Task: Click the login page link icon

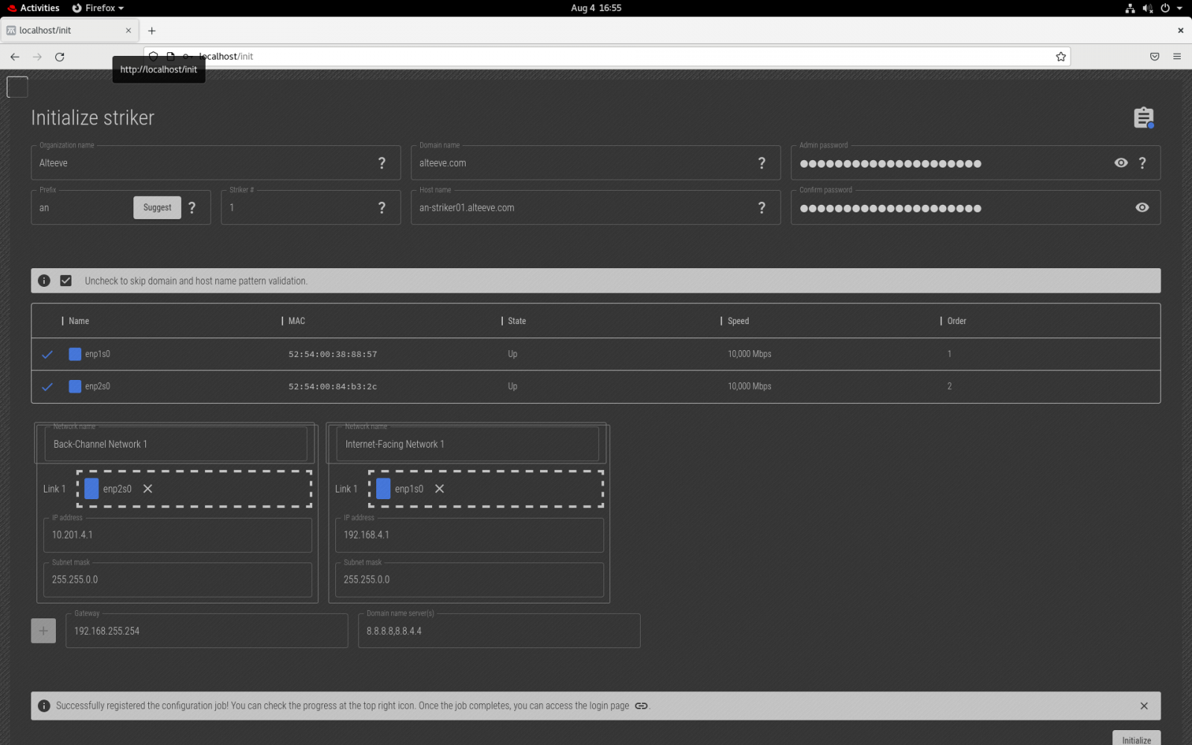Action: pos(641,706)
